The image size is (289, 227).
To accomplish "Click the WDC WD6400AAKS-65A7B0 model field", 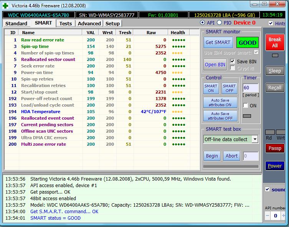I will tap(38, 15).
